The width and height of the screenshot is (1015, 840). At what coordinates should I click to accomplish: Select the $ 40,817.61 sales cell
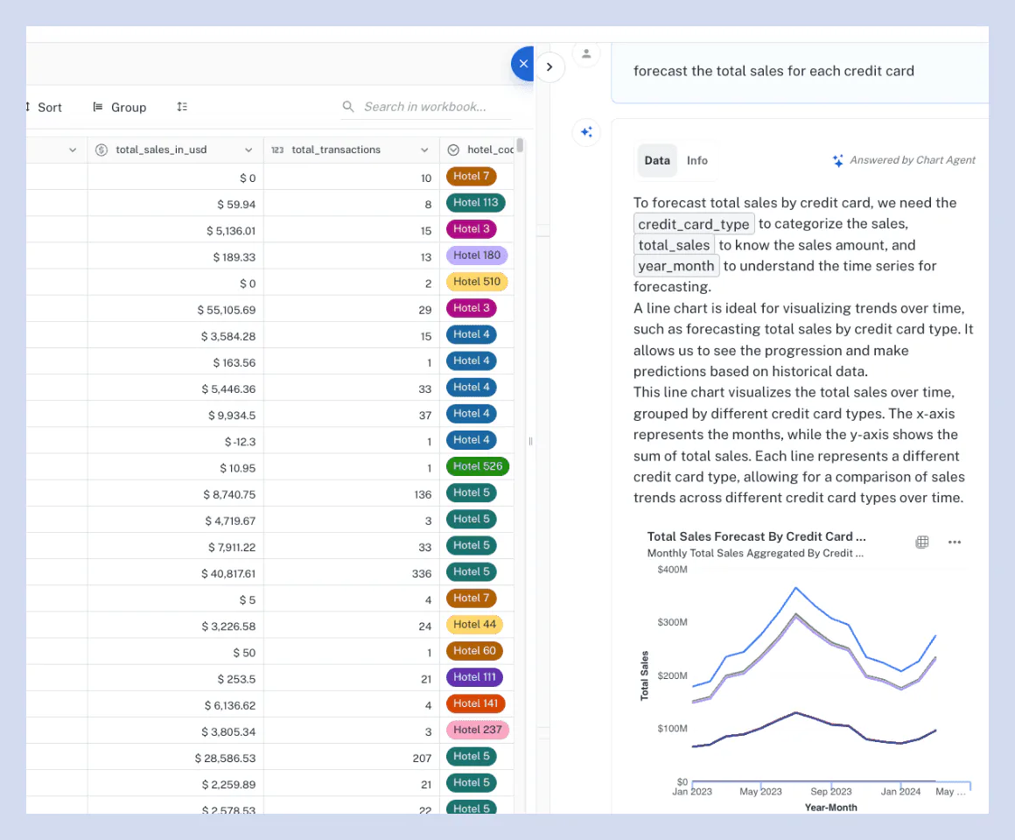[x=175, y=574]
